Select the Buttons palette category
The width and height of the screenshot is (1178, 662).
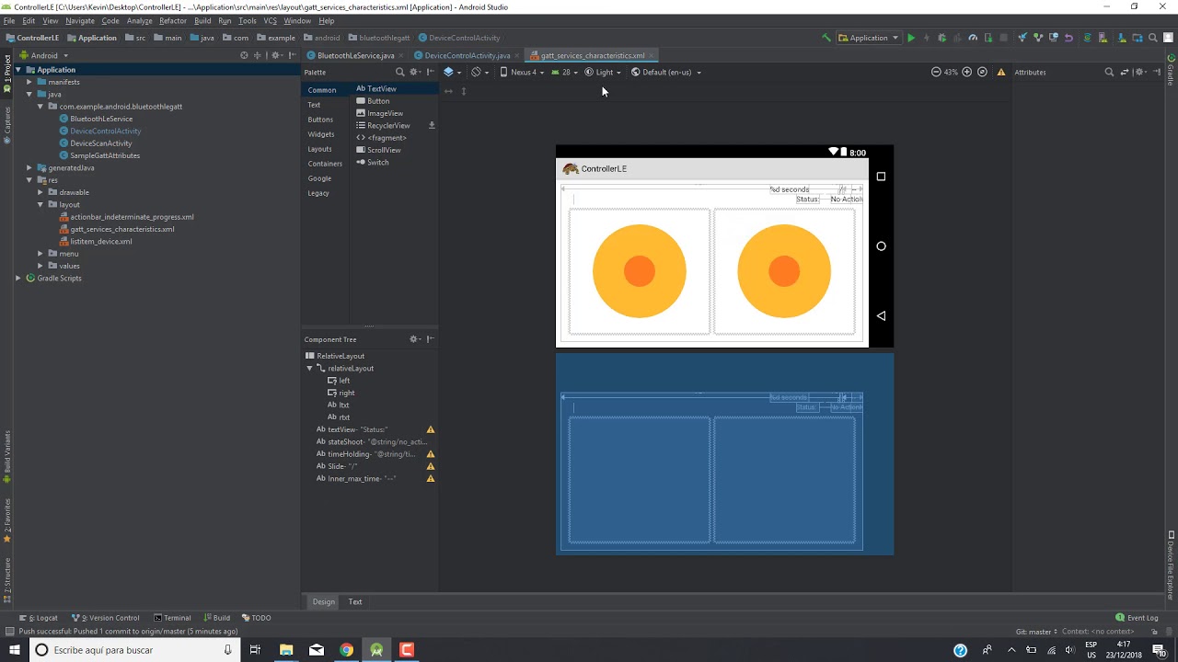coord(320,120)
